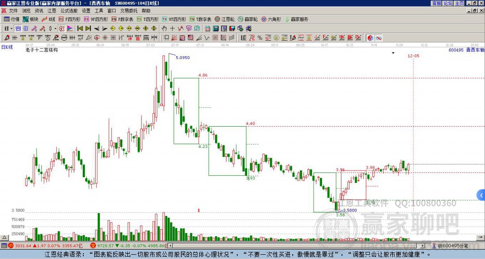
Task: Click the 5.0950 high price label
Action: [182, 57]
